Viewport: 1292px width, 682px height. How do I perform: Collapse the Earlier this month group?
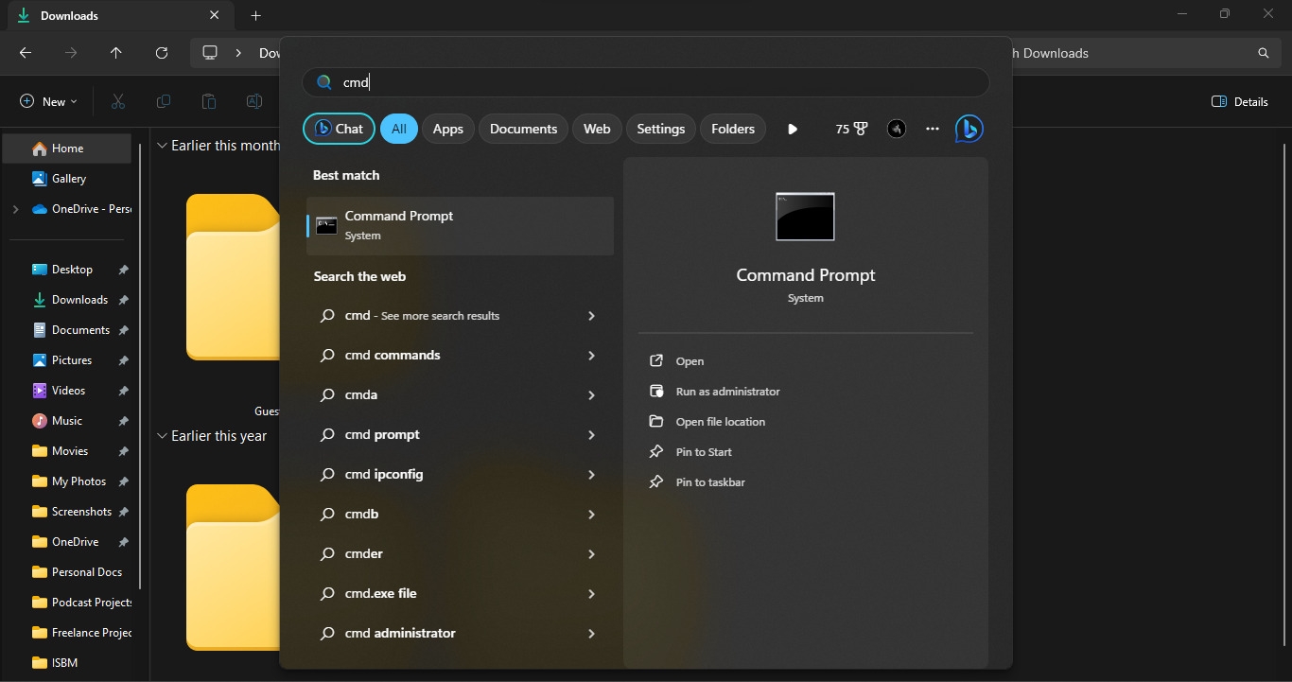click(x=163, y=146)
